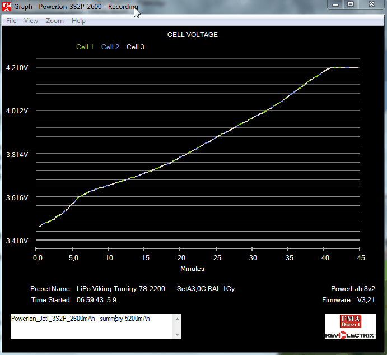This screenshot has height=355, width=387.
Task: Minimize the Graph window
Action: (334, 4)
